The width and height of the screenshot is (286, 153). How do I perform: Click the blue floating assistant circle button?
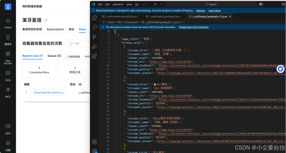(x=281, y=69)
